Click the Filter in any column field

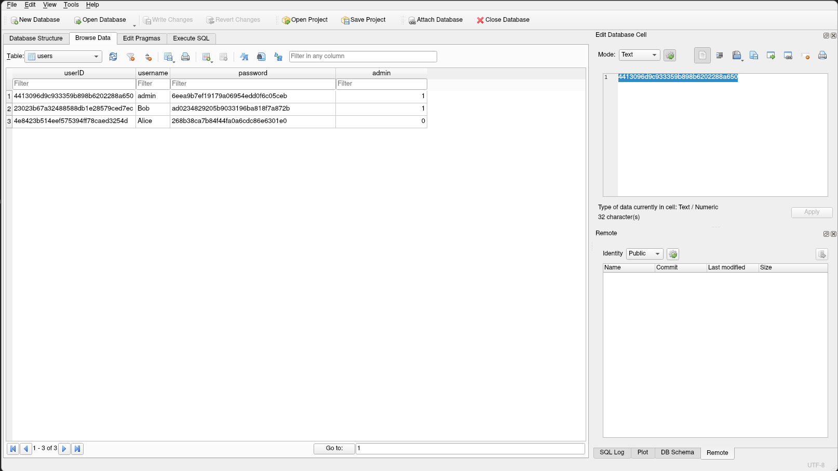(x=363, y=57)
